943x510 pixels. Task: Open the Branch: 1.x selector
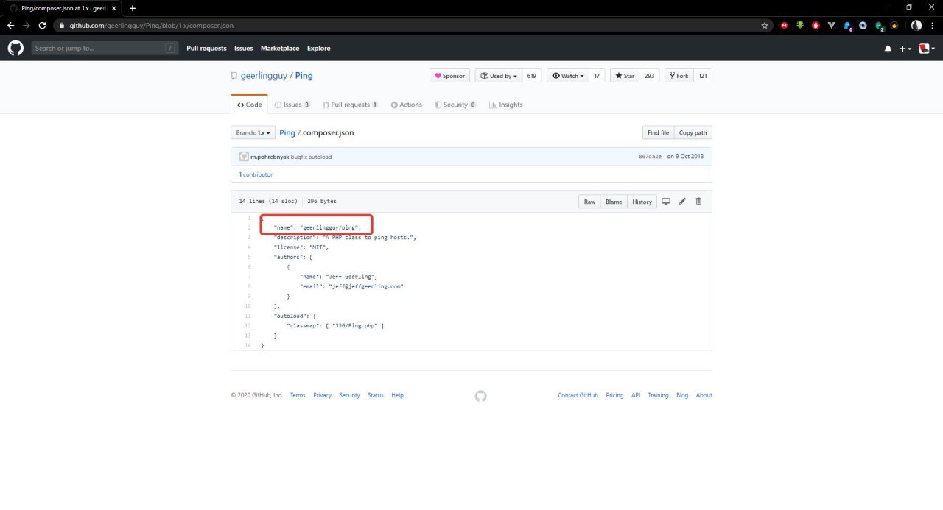[253, 133]
